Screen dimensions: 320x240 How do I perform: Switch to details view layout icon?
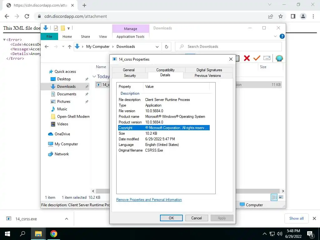274,197
